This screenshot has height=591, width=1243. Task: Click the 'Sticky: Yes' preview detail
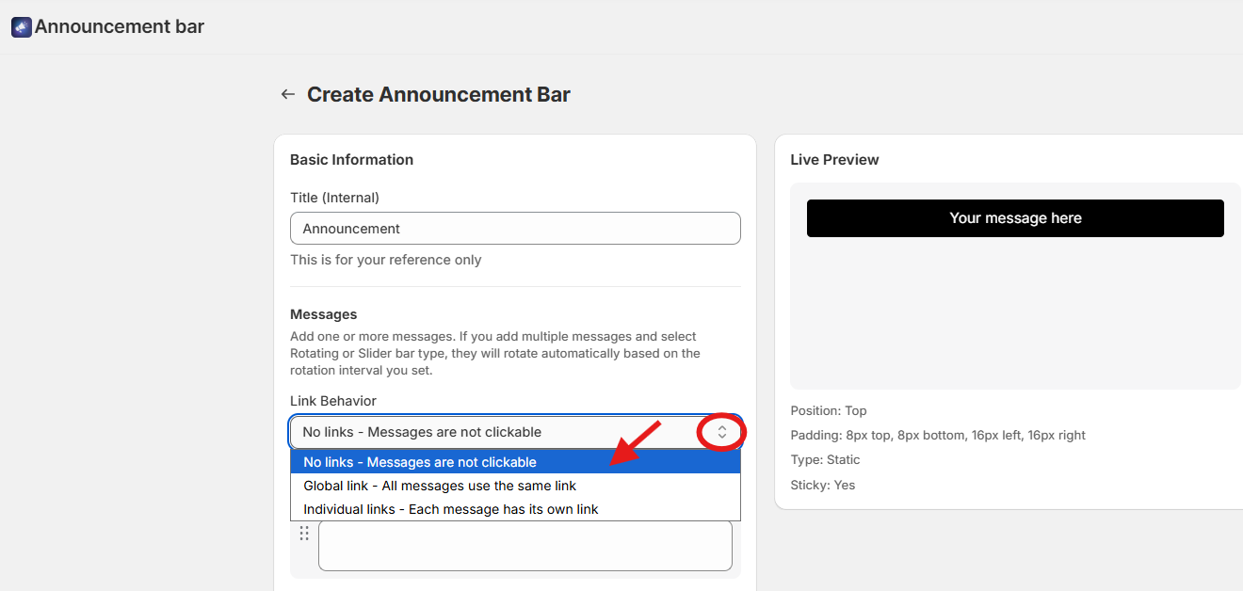pyautogui.click(x=823, y=485)
